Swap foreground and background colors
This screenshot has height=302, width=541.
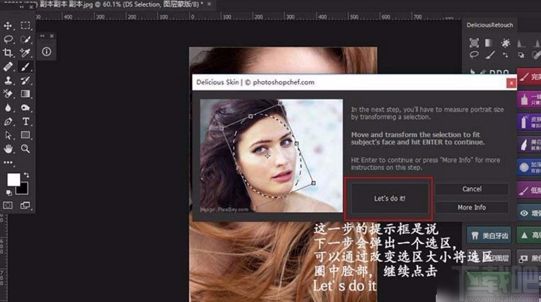tap(27, 175)
